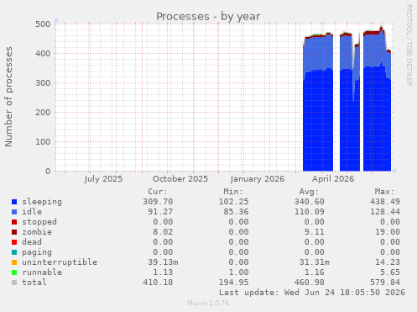
Task: Click the 'sleeping' legend label
Action: tap(42, 202)
